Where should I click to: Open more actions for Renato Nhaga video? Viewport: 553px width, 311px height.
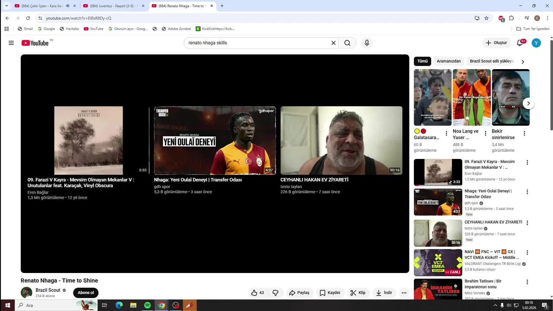[404, 292]
